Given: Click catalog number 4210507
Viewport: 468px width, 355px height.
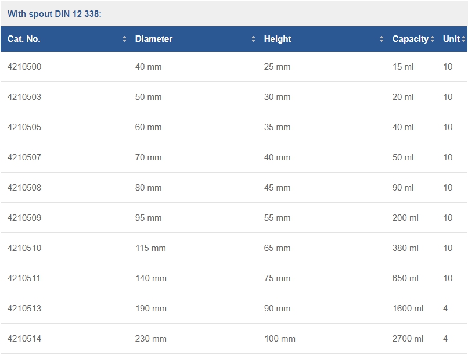Looking at the screenshot, I should [24, 157].
